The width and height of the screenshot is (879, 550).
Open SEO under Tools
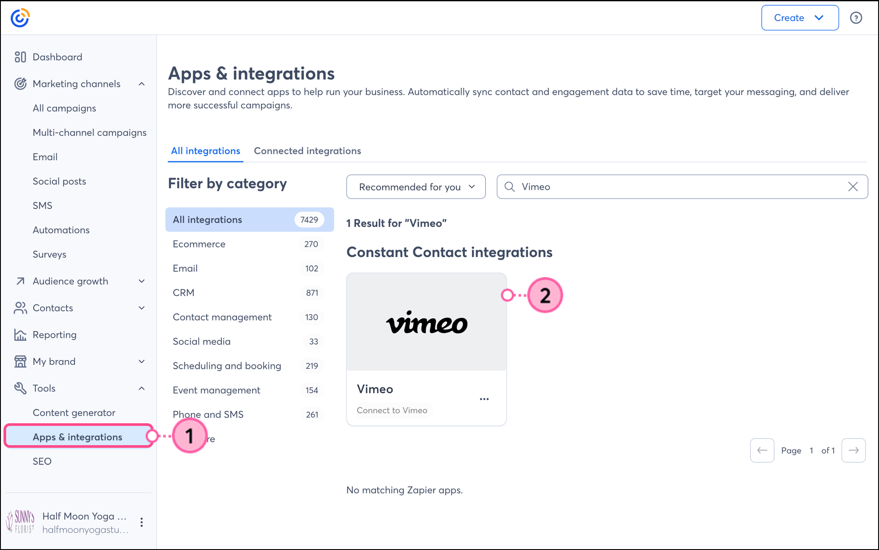point(42,461)
